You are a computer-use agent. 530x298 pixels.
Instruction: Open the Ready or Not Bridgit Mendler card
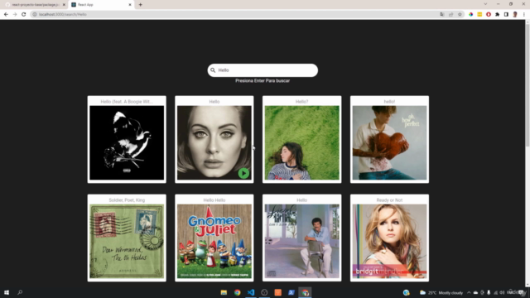point(389,238)
